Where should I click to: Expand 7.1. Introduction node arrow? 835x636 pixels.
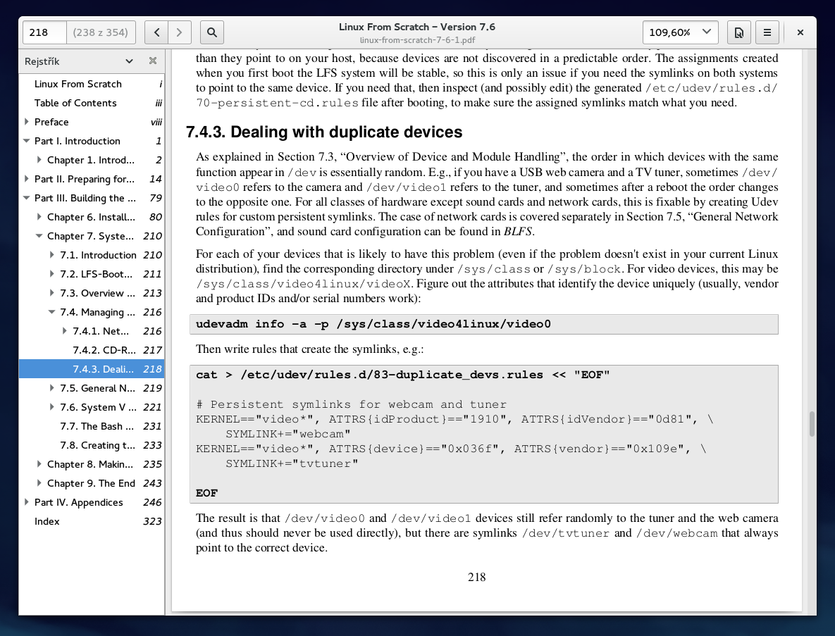[x=52, y=255]
